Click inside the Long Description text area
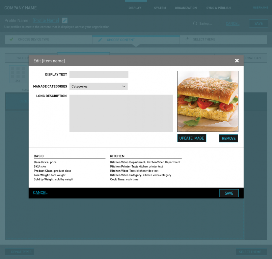This screenshot has height=259, width=272. click(x=121, y=113)
